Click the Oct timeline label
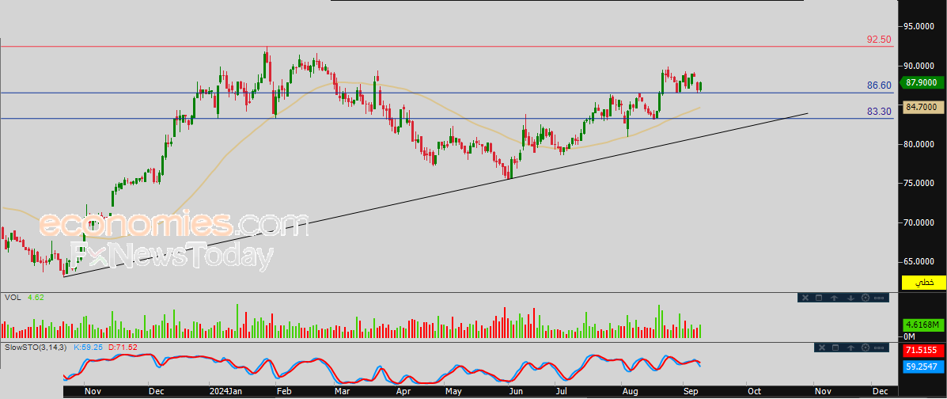The height and width of the screenshot is (399, 947). pyautogui.click(x=754, y=392)
